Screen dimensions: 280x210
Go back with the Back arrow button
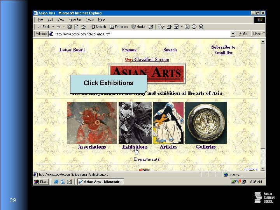pyautogui.click(x=44, y=27)
